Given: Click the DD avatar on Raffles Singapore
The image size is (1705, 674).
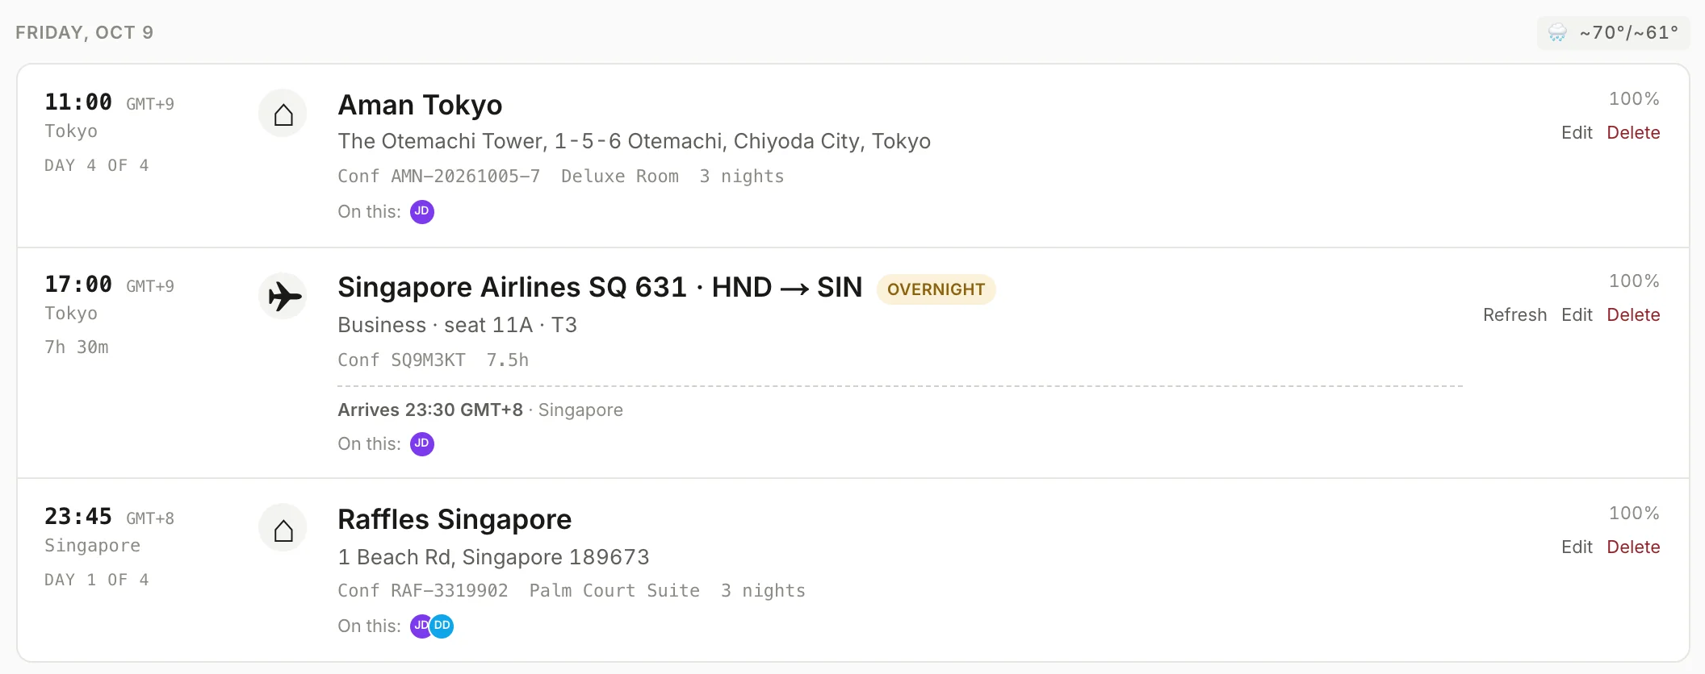Looking at the screenshot, I should (x=442, y=626).
